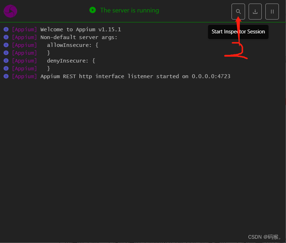The height and width of the screenshot is (243, 286).
Task: Open Start Inspector Session via magnifier icon
Action: point(238,11)
